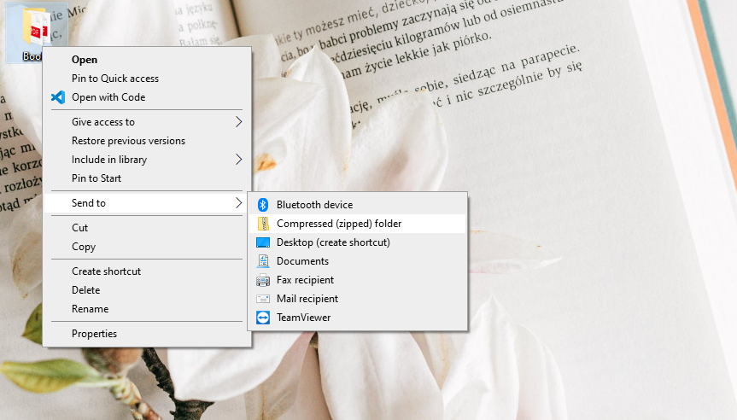Viewport: 737px width, 420px height.
Task: Click the Mail recipient envelope icon
Action: point(263,299)
